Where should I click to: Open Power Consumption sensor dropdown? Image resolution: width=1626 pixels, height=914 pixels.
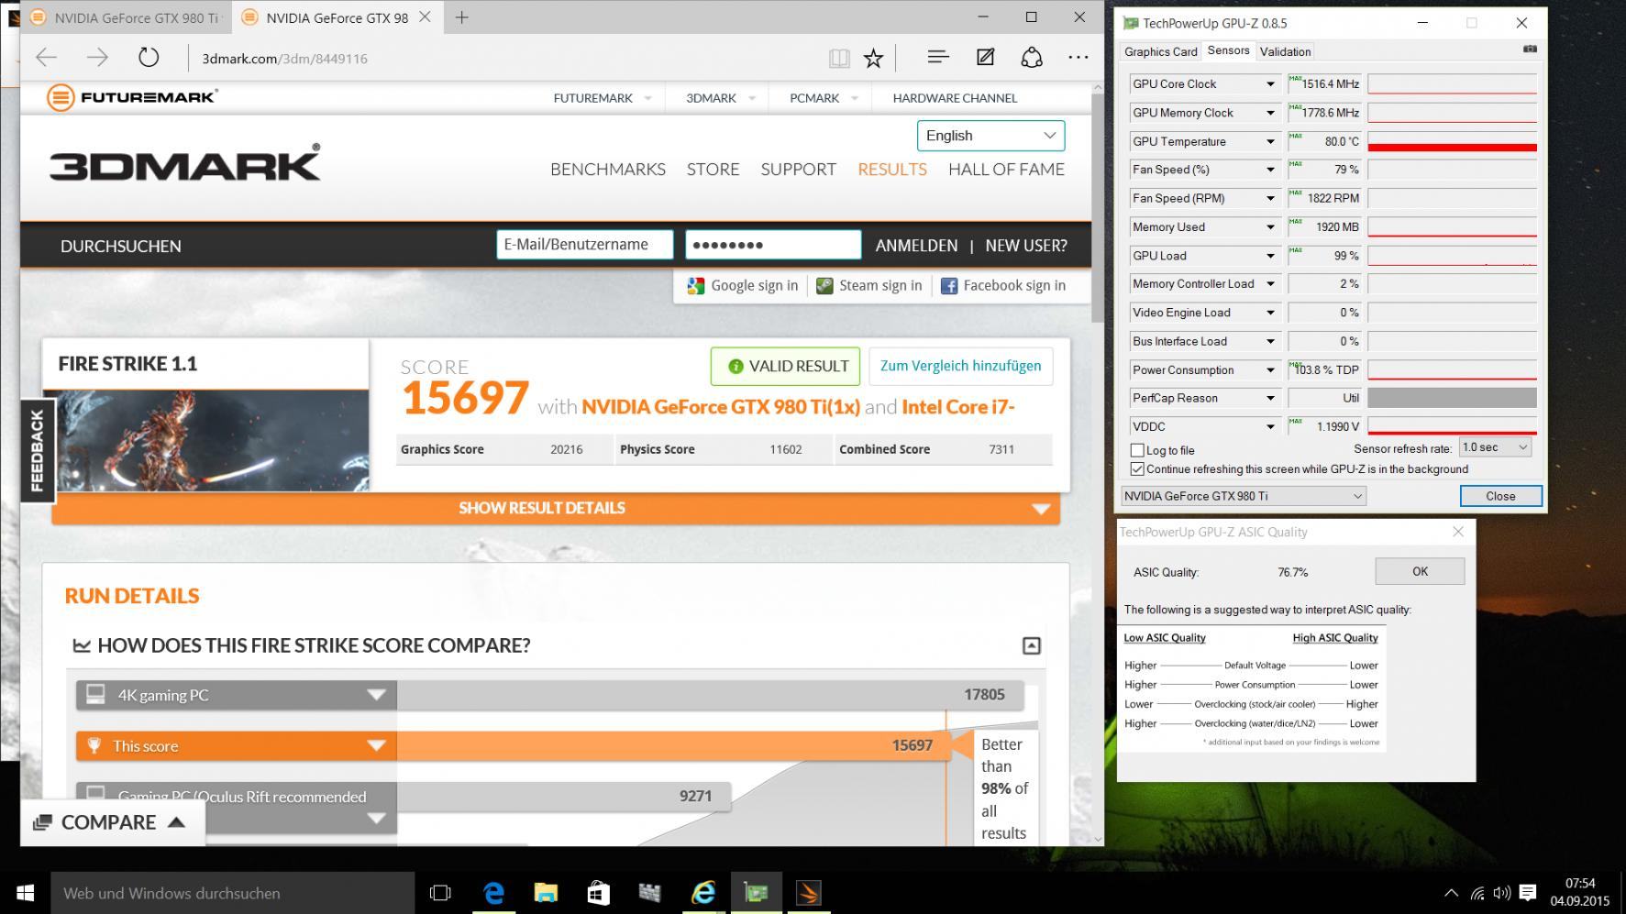pyautogui.click(x=1270, y=370)
